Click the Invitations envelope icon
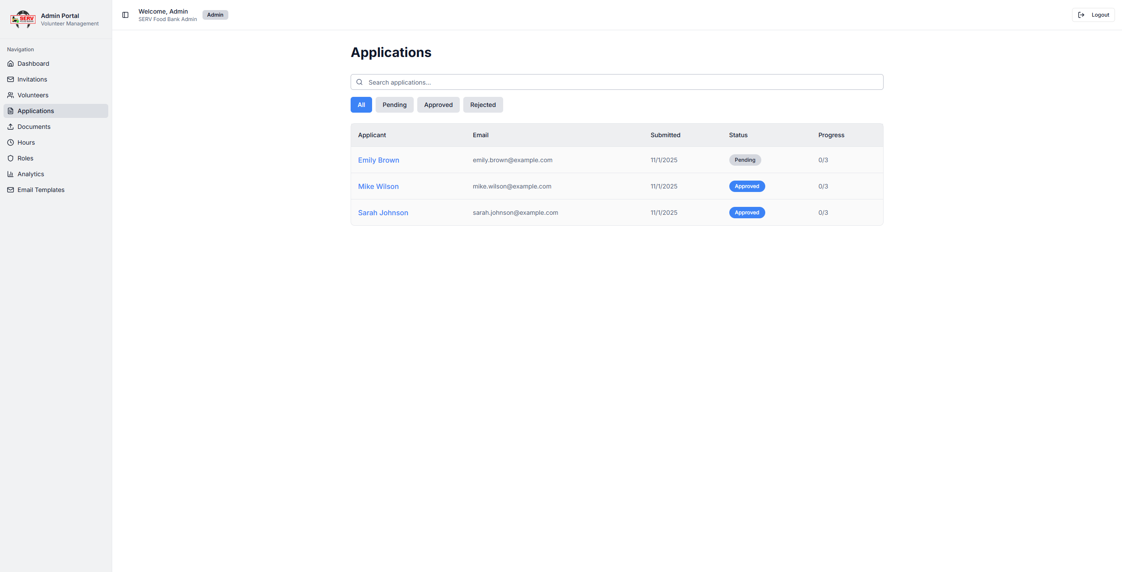This screenshot has height=572, width=1122. pos(11,79)
